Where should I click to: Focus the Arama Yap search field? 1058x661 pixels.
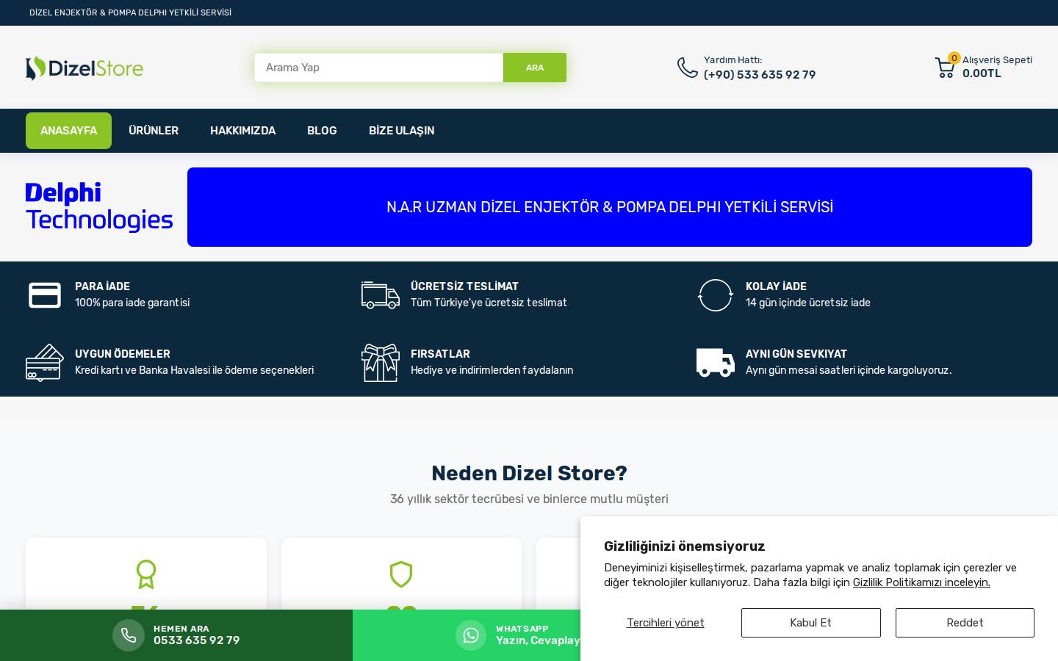(x=379, y=68)
